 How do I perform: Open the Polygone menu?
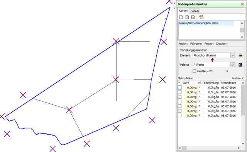point(196,44)
